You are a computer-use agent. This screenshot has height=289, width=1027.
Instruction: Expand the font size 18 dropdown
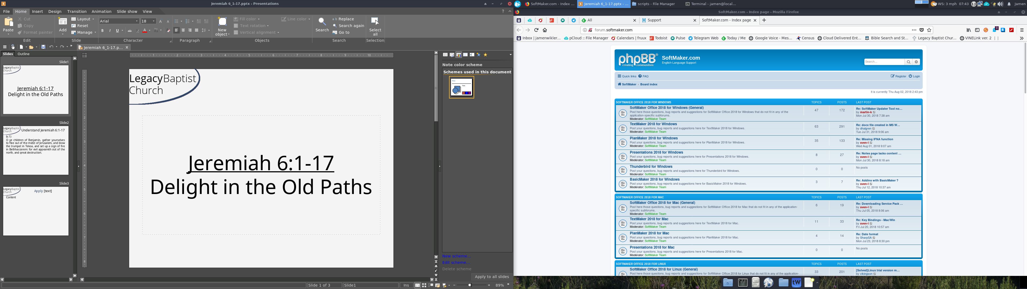(154, 21)
